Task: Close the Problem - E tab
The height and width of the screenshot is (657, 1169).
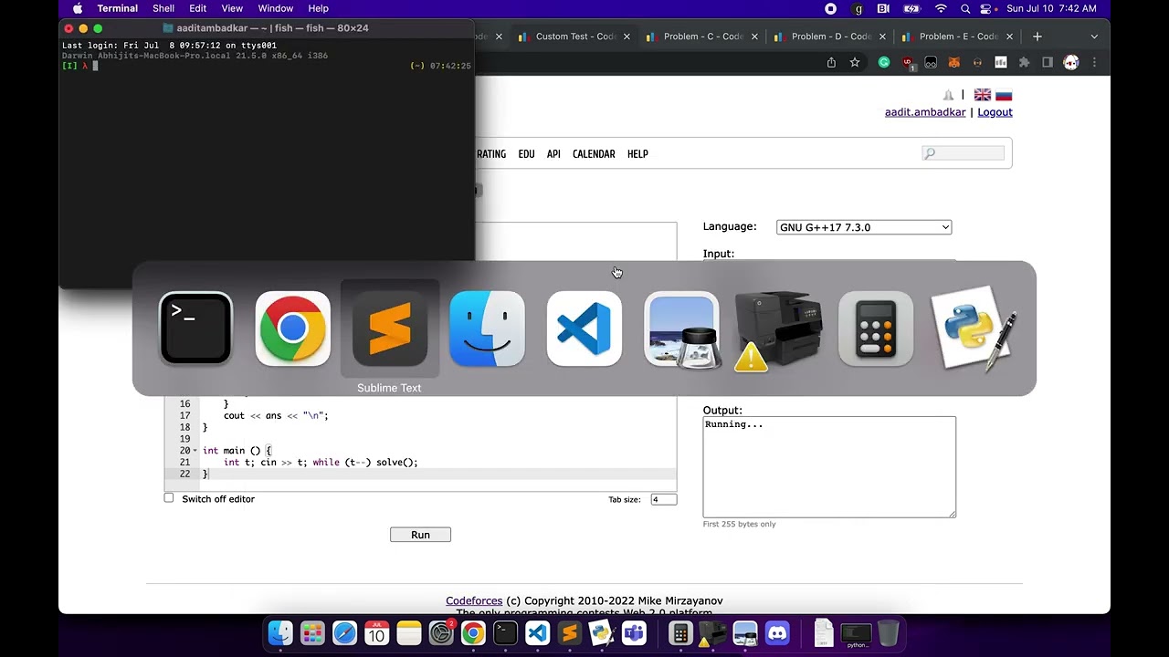Action: [1009, 36]
